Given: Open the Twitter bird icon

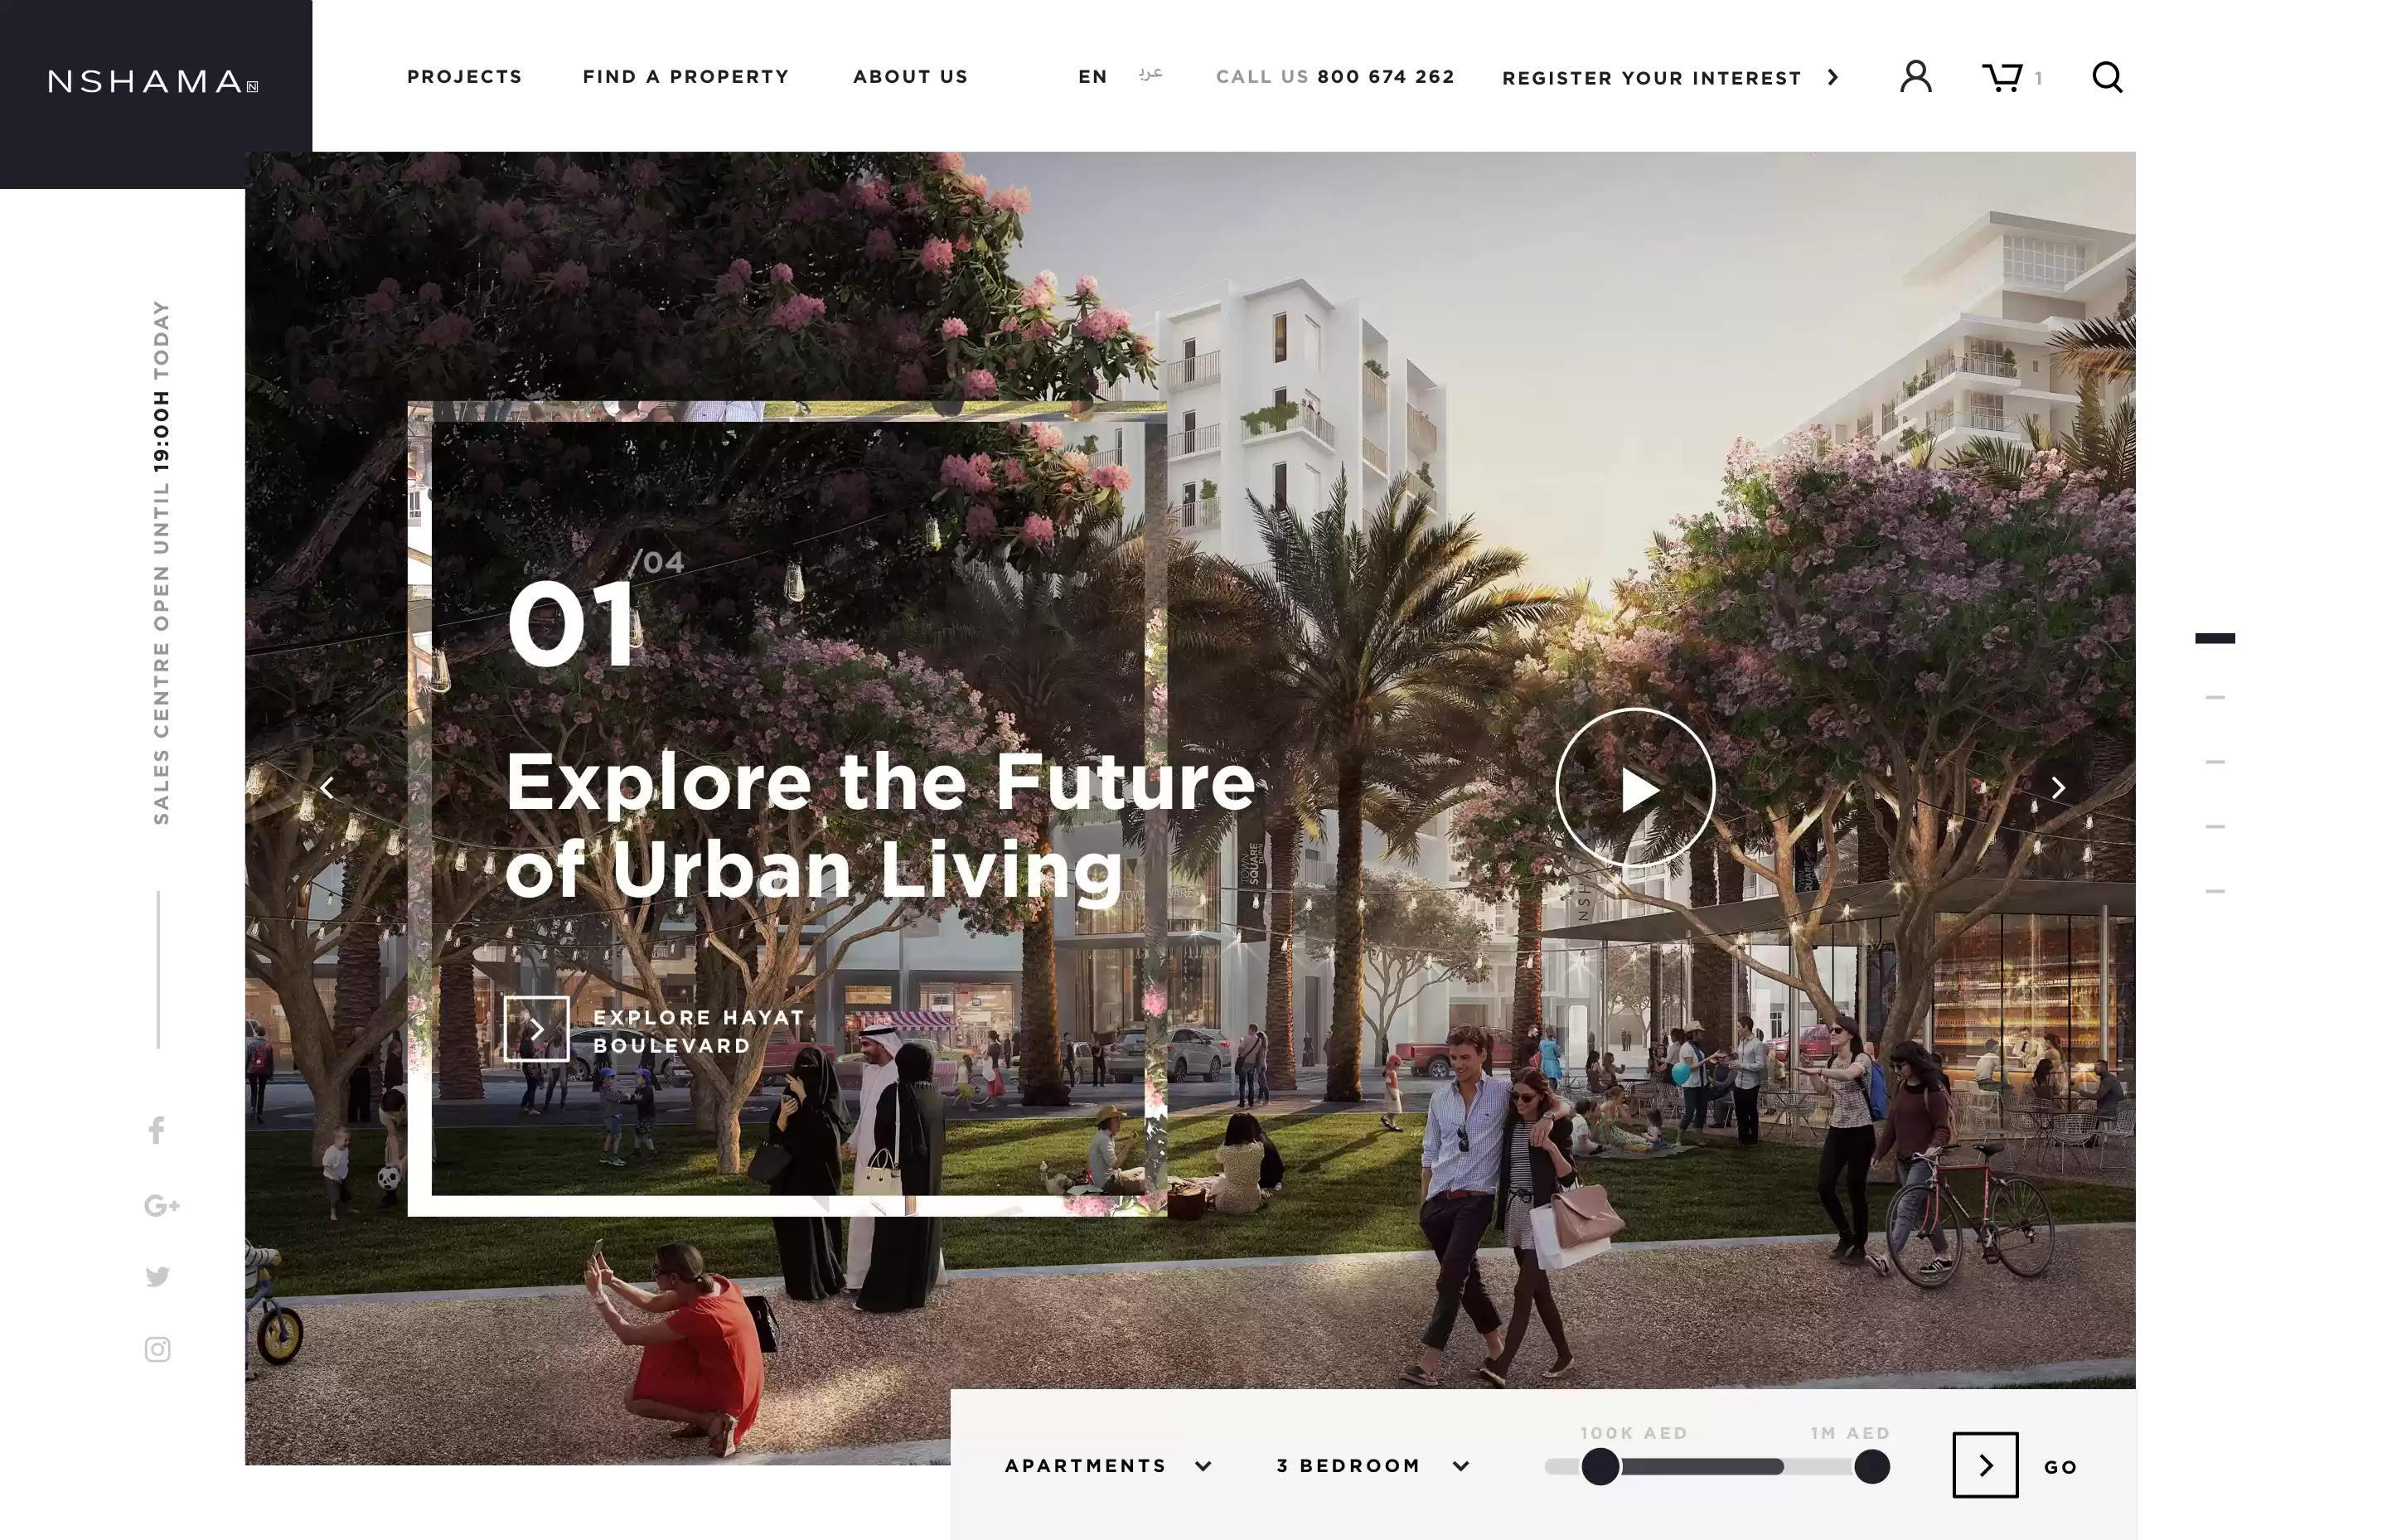Looking at the screenshot, I should pyautogui.click(x=157, y=1276).
